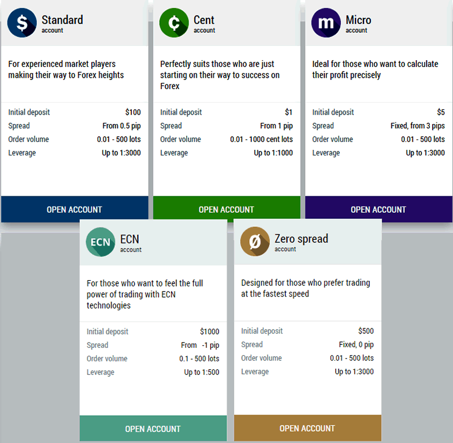453x443 pixels.
Task: Select the Standard account title
Action: click(x=62, y=20)
